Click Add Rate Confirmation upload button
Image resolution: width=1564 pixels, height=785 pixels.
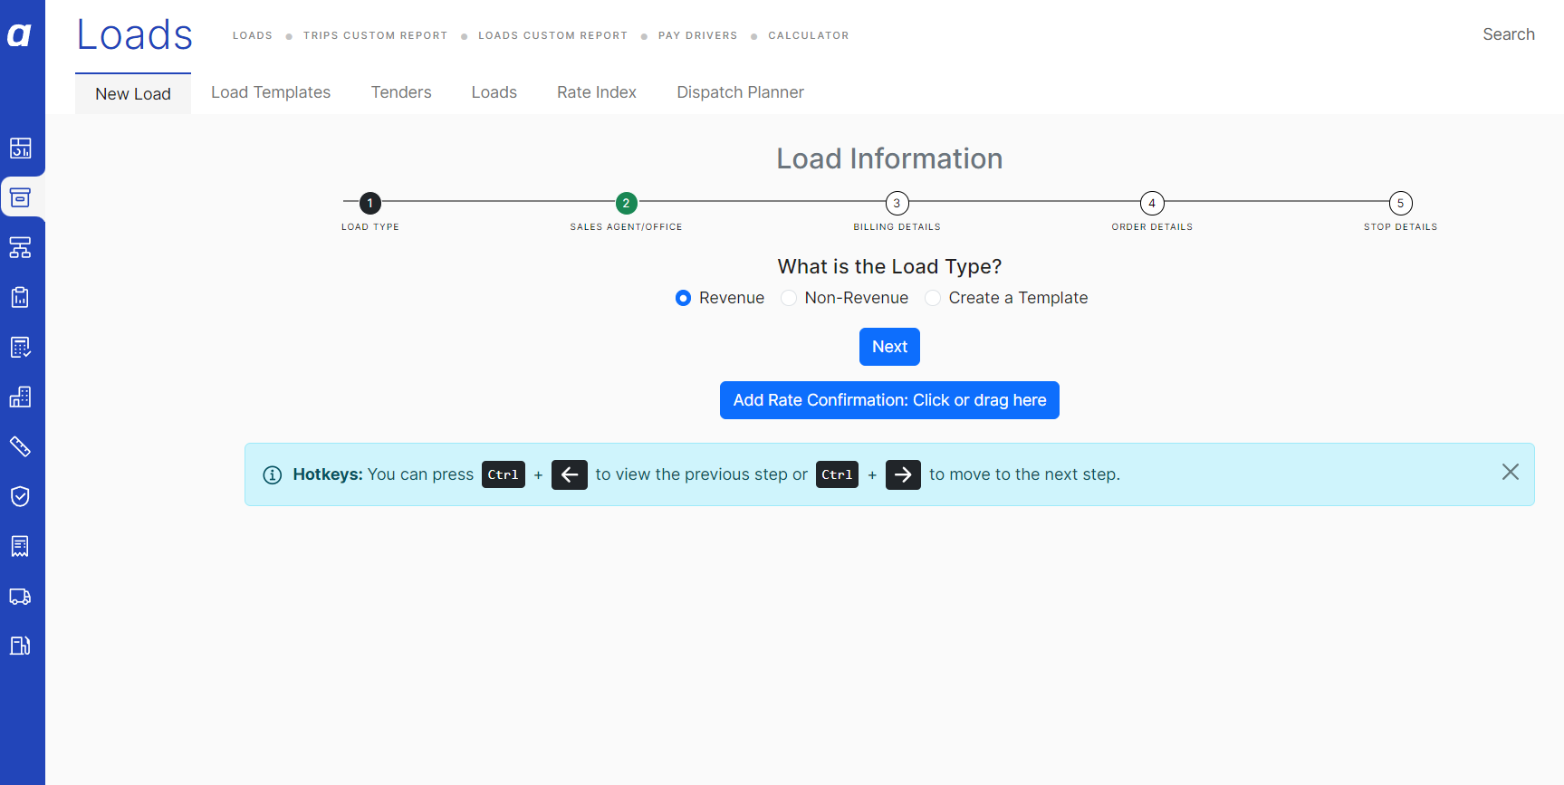889,400
